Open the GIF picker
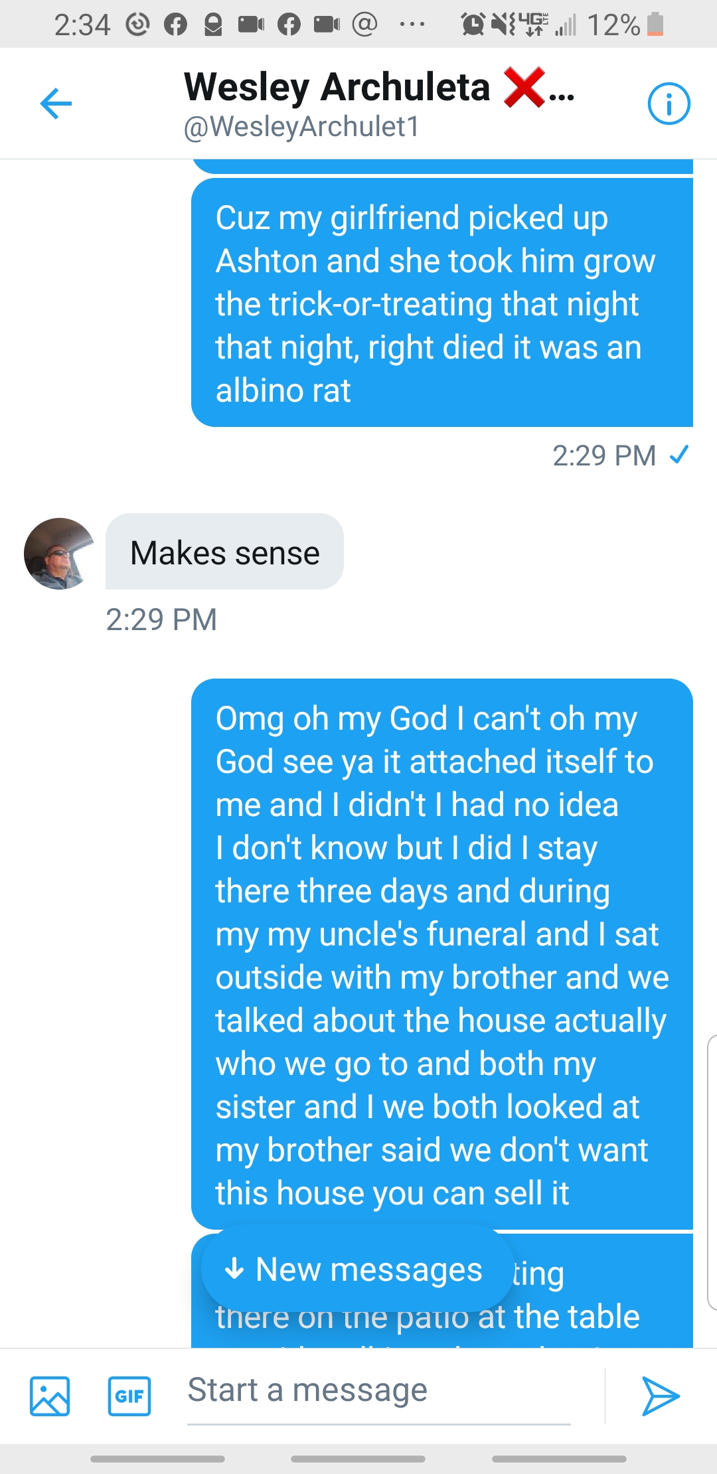Viewport: 717px width, 1474px height. [129, 1396]
